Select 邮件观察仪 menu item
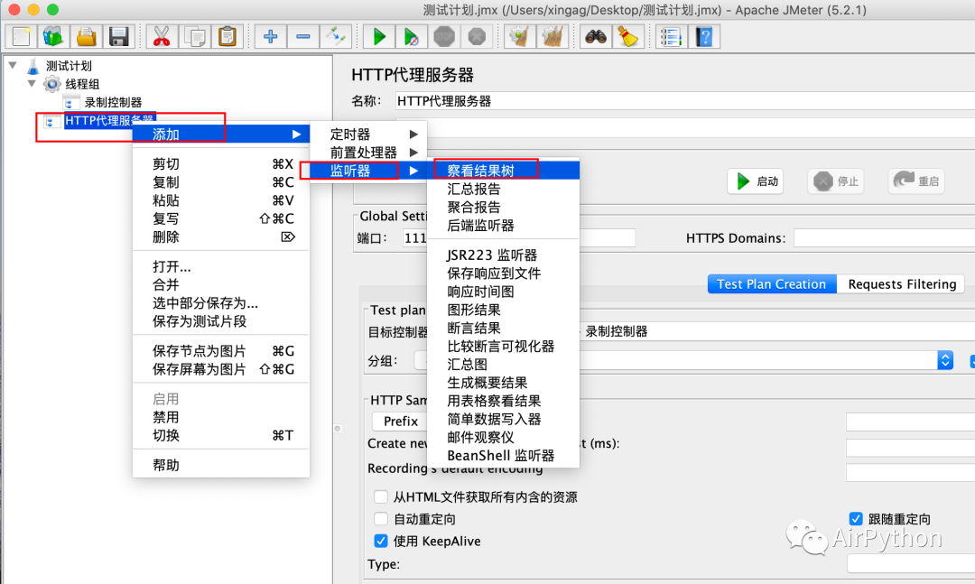Image resolution: width=975 pixels, height=584 pixels. point(504,437)
